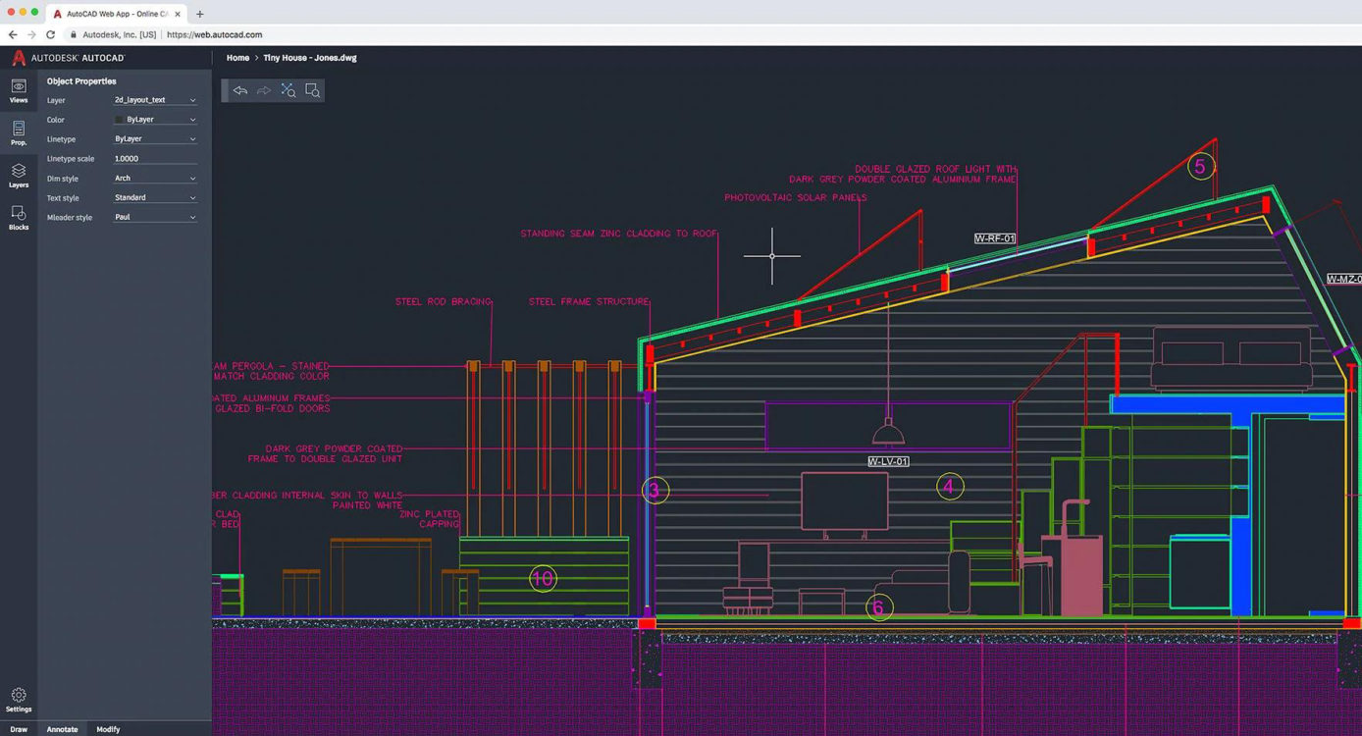Select the Prop. panel icon
This screenshot has height=736, width=1362.
point(18,132)
